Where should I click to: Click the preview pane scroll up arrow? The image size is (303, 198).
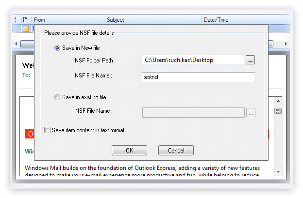pyautogui.click(x=278, y=101)
